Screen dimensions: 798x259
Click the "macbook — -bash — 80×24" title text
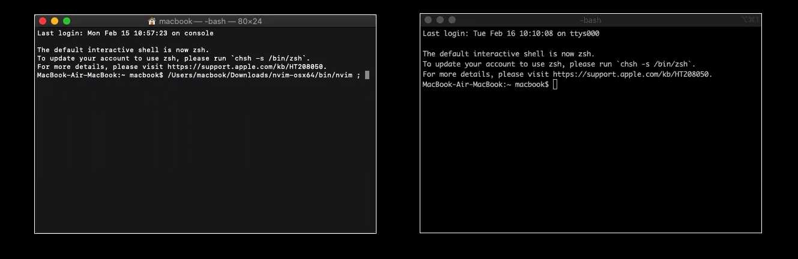(210, 21)
